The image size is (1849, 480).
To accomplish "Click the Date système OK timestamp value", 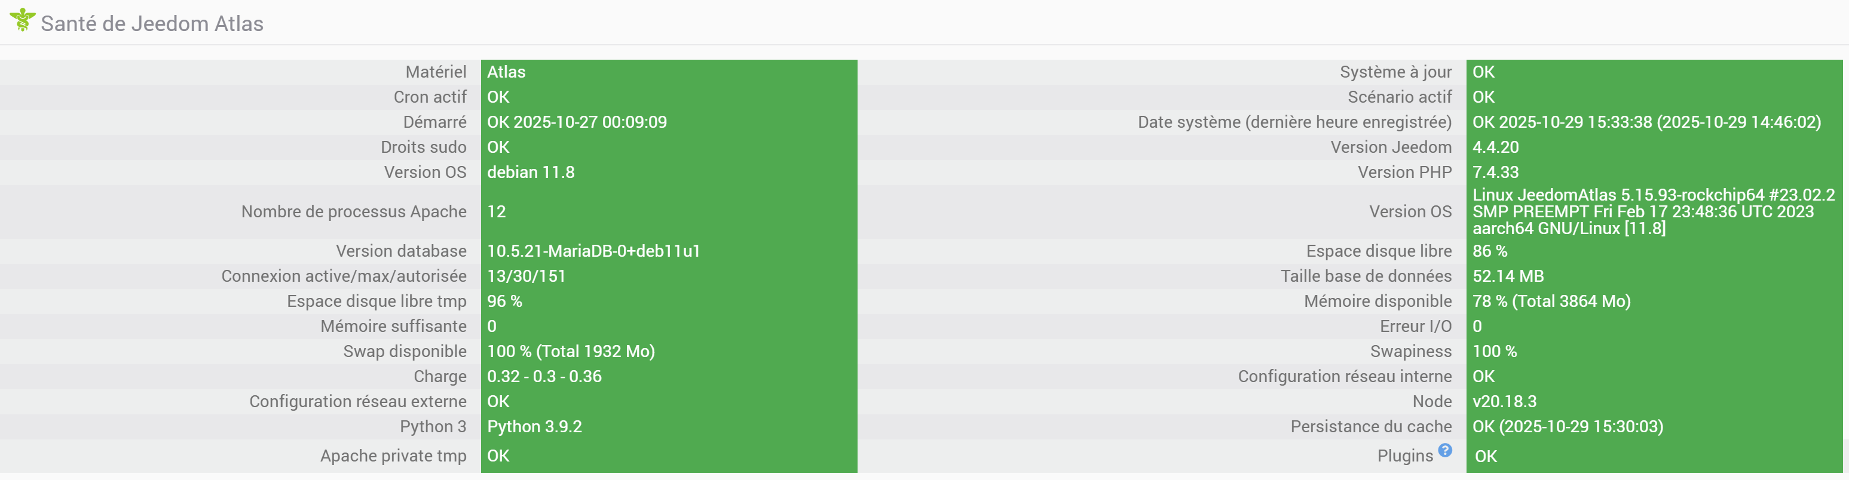I will click(1646, 122).
